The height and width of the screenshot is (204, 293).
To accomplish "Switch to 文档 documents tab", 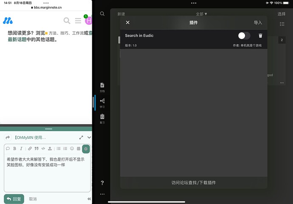I will click(102, 87).
